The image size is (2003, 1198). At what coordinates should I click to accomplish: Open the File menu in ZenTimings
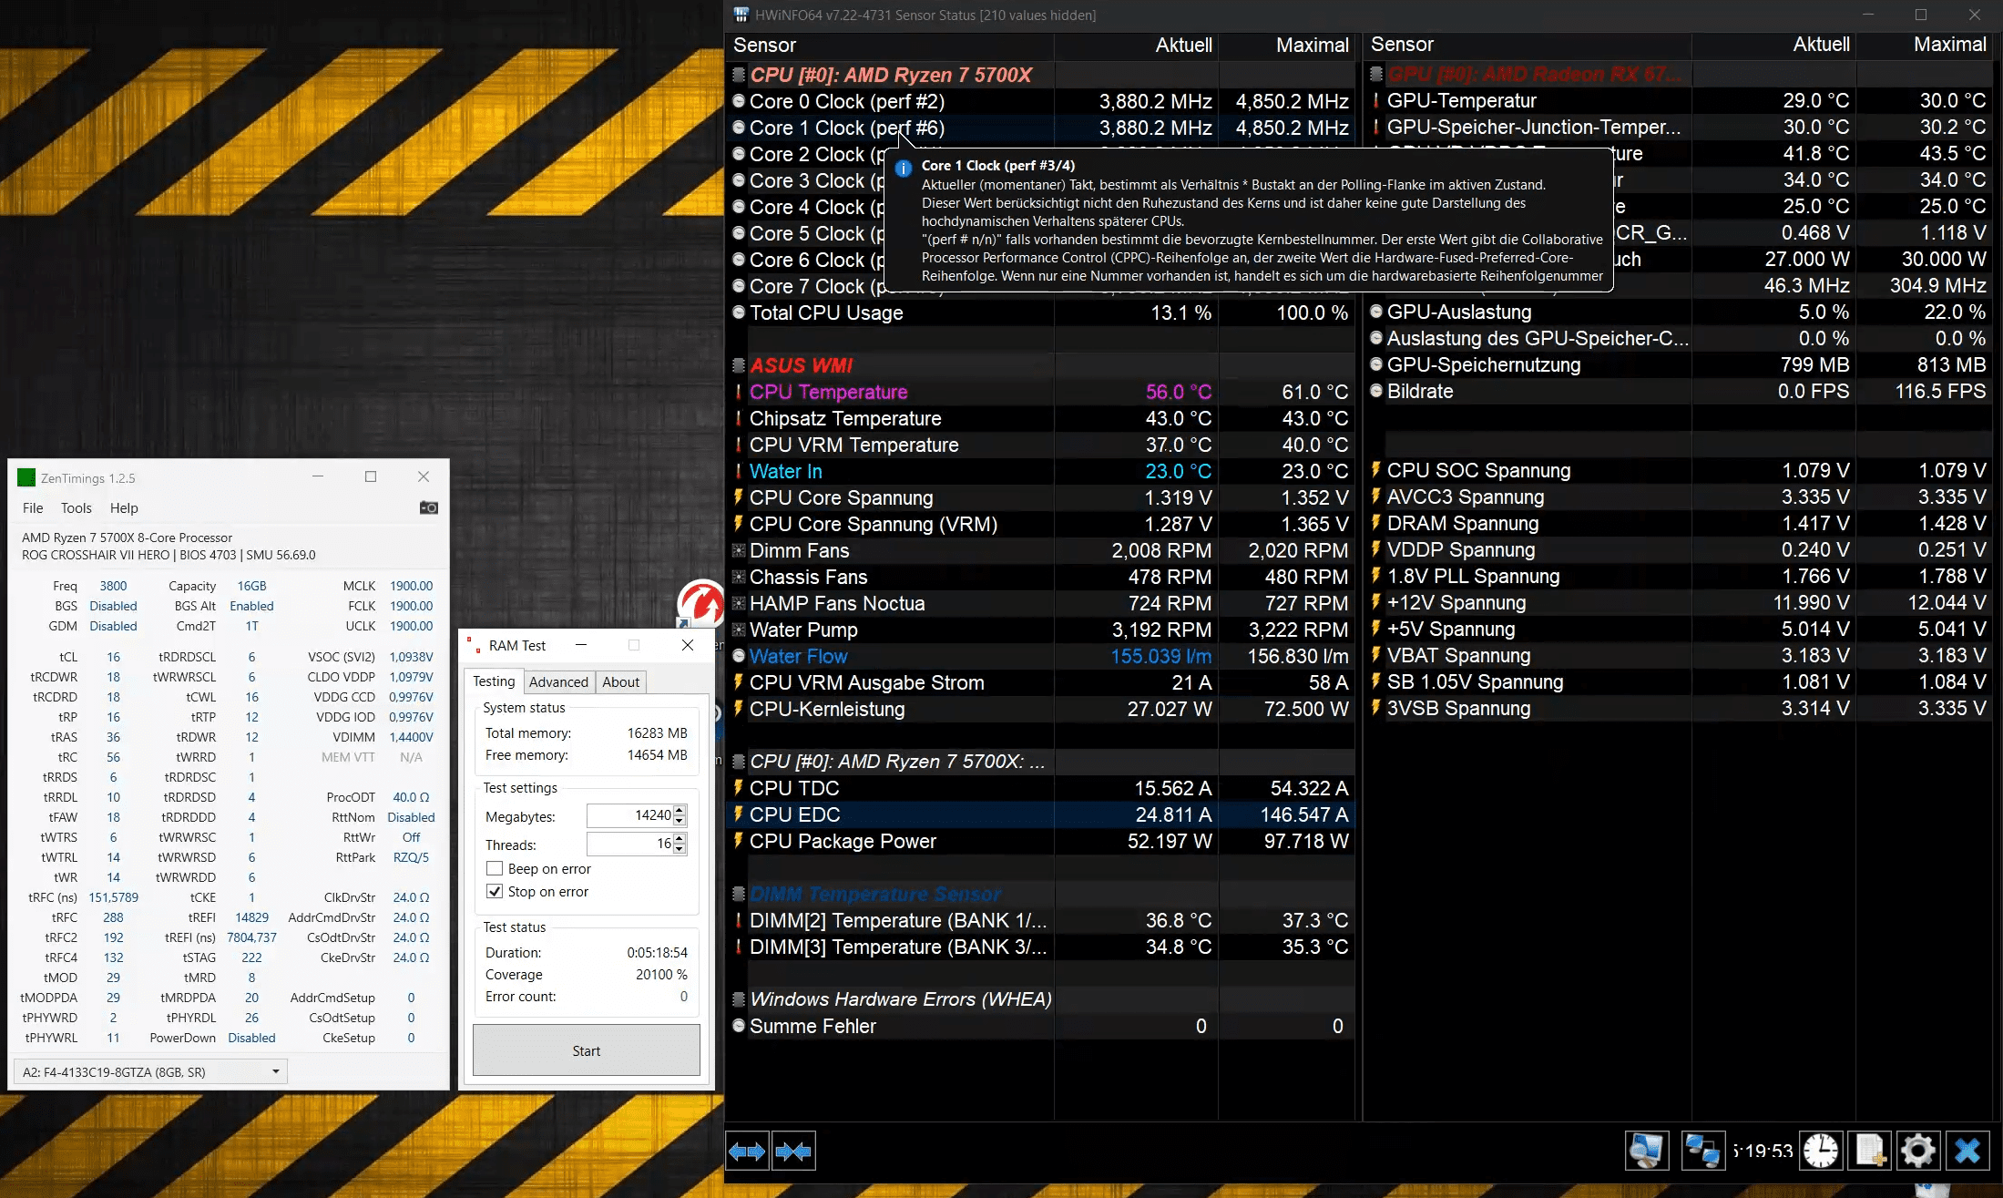point(33,507)
